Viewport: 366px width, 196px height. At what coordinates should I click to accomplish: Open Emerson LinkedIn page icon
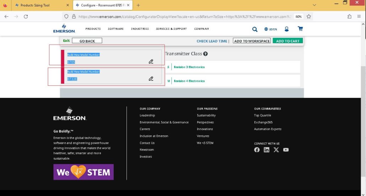coord(267,150)
